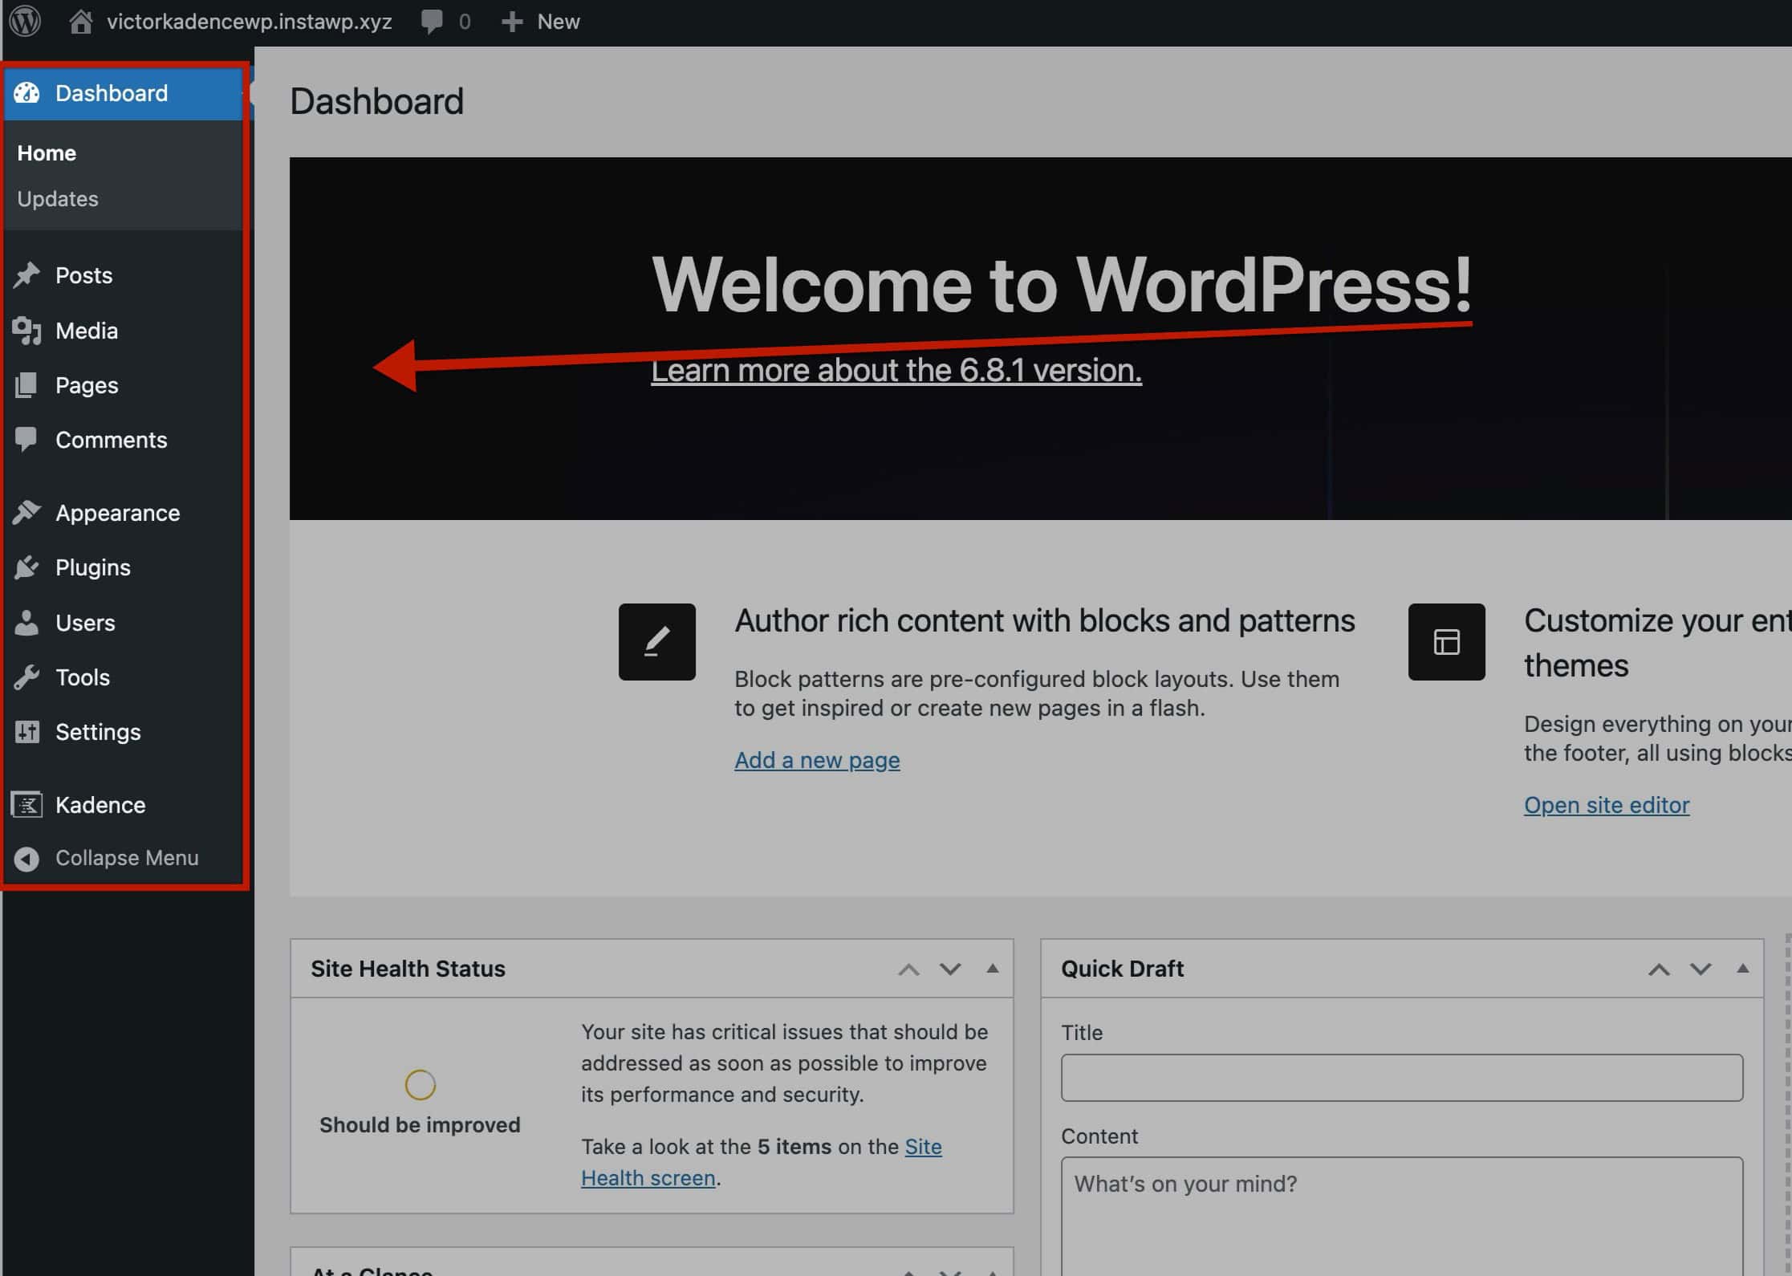Viewport: 1792px width, 1276px height.
Task: Move Quick Draft panel up
Action: [1659, 969]
